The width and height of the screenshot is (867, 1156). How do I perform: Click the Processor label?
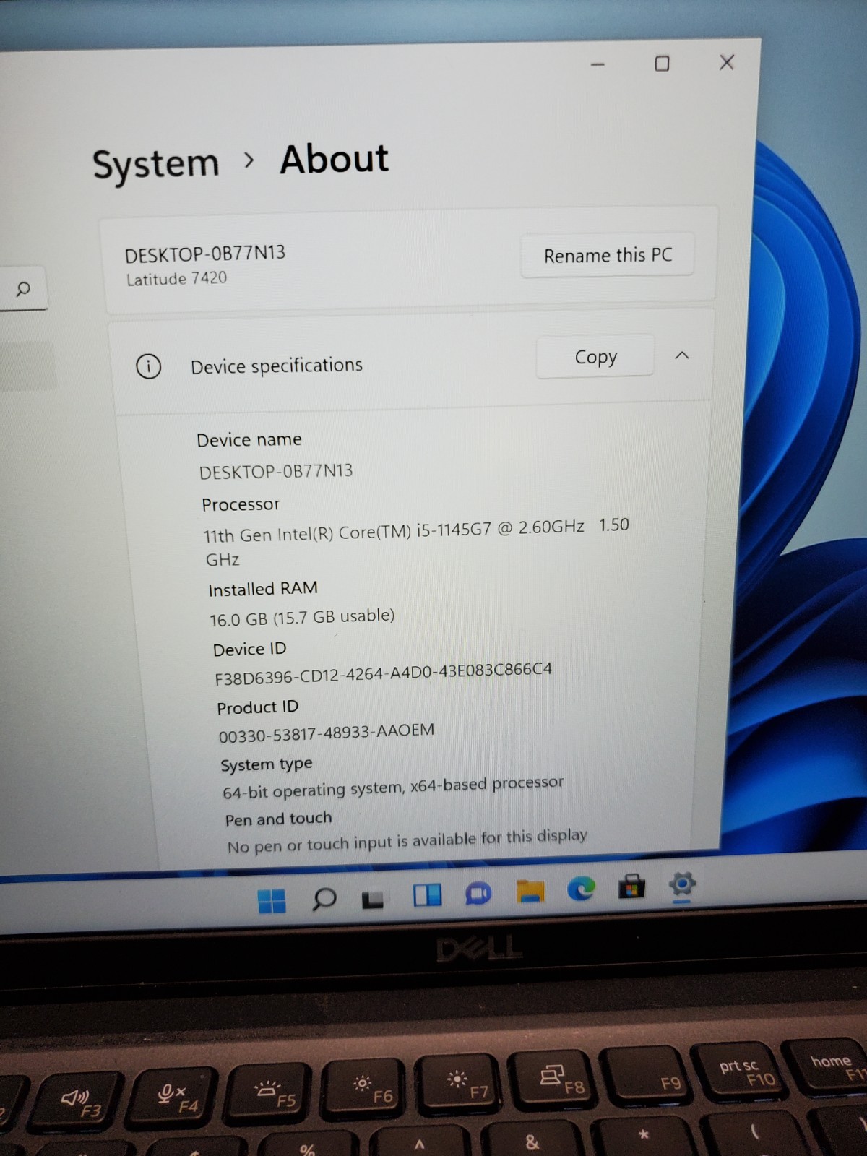241,504
